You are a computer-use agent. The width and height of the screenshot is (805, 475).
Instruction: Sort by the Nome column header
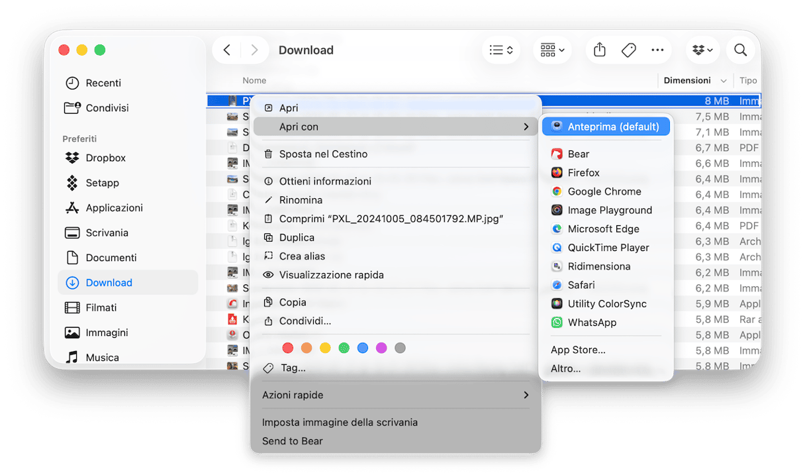[254, 80]
